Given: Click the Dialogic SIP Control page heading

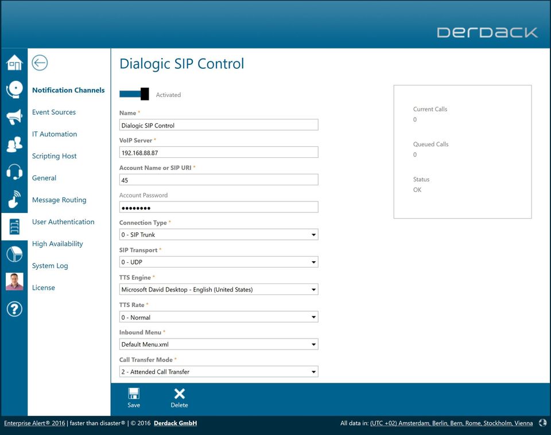Looking at the screenshot, I should [x=182, y=64].
